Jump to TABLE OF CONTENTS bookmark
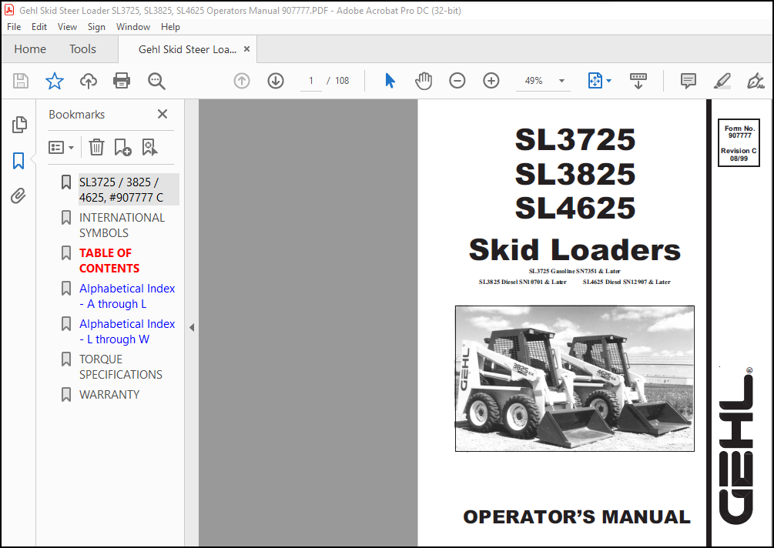Viewport: 774px width, 548px height. [109, 260]
